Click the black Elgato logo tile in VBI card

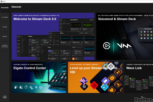[84, 86]
